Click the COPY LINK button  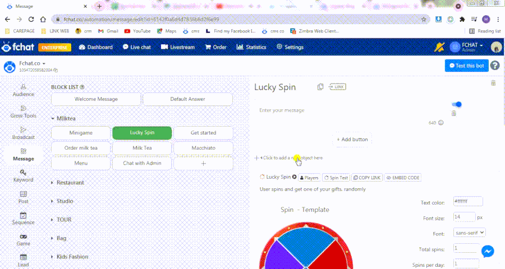367,178
